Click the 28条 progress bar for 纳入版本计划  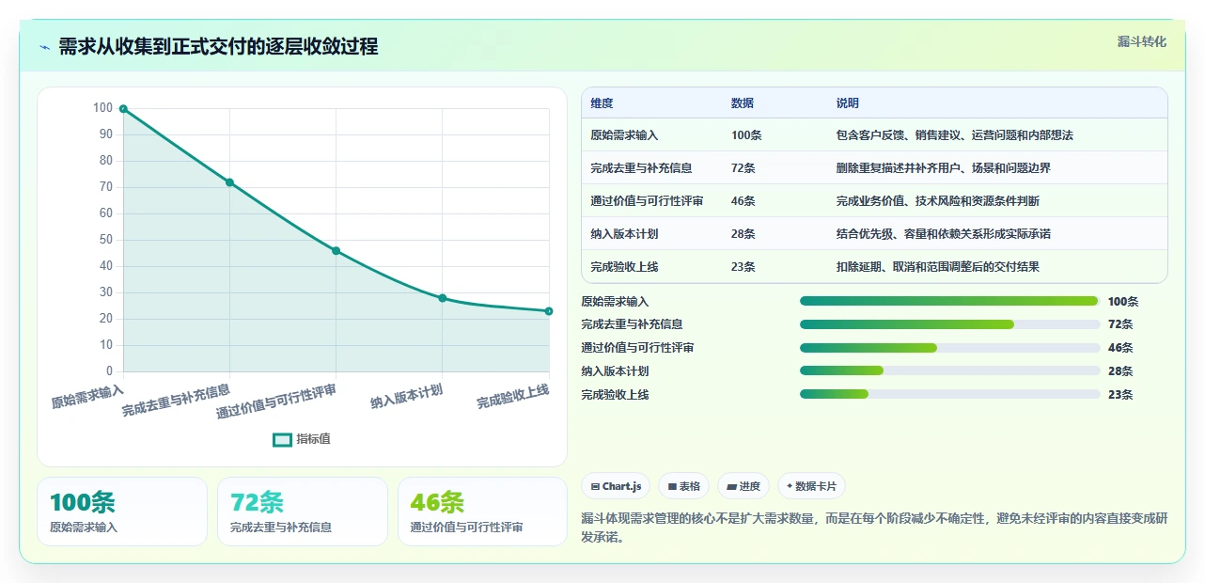pyautogui.click(x=949, y=371)
